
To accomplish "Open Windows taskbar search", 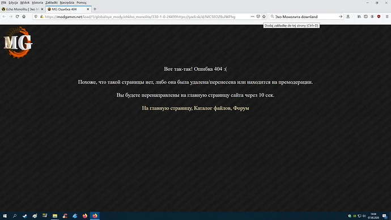I will [15, 216].
